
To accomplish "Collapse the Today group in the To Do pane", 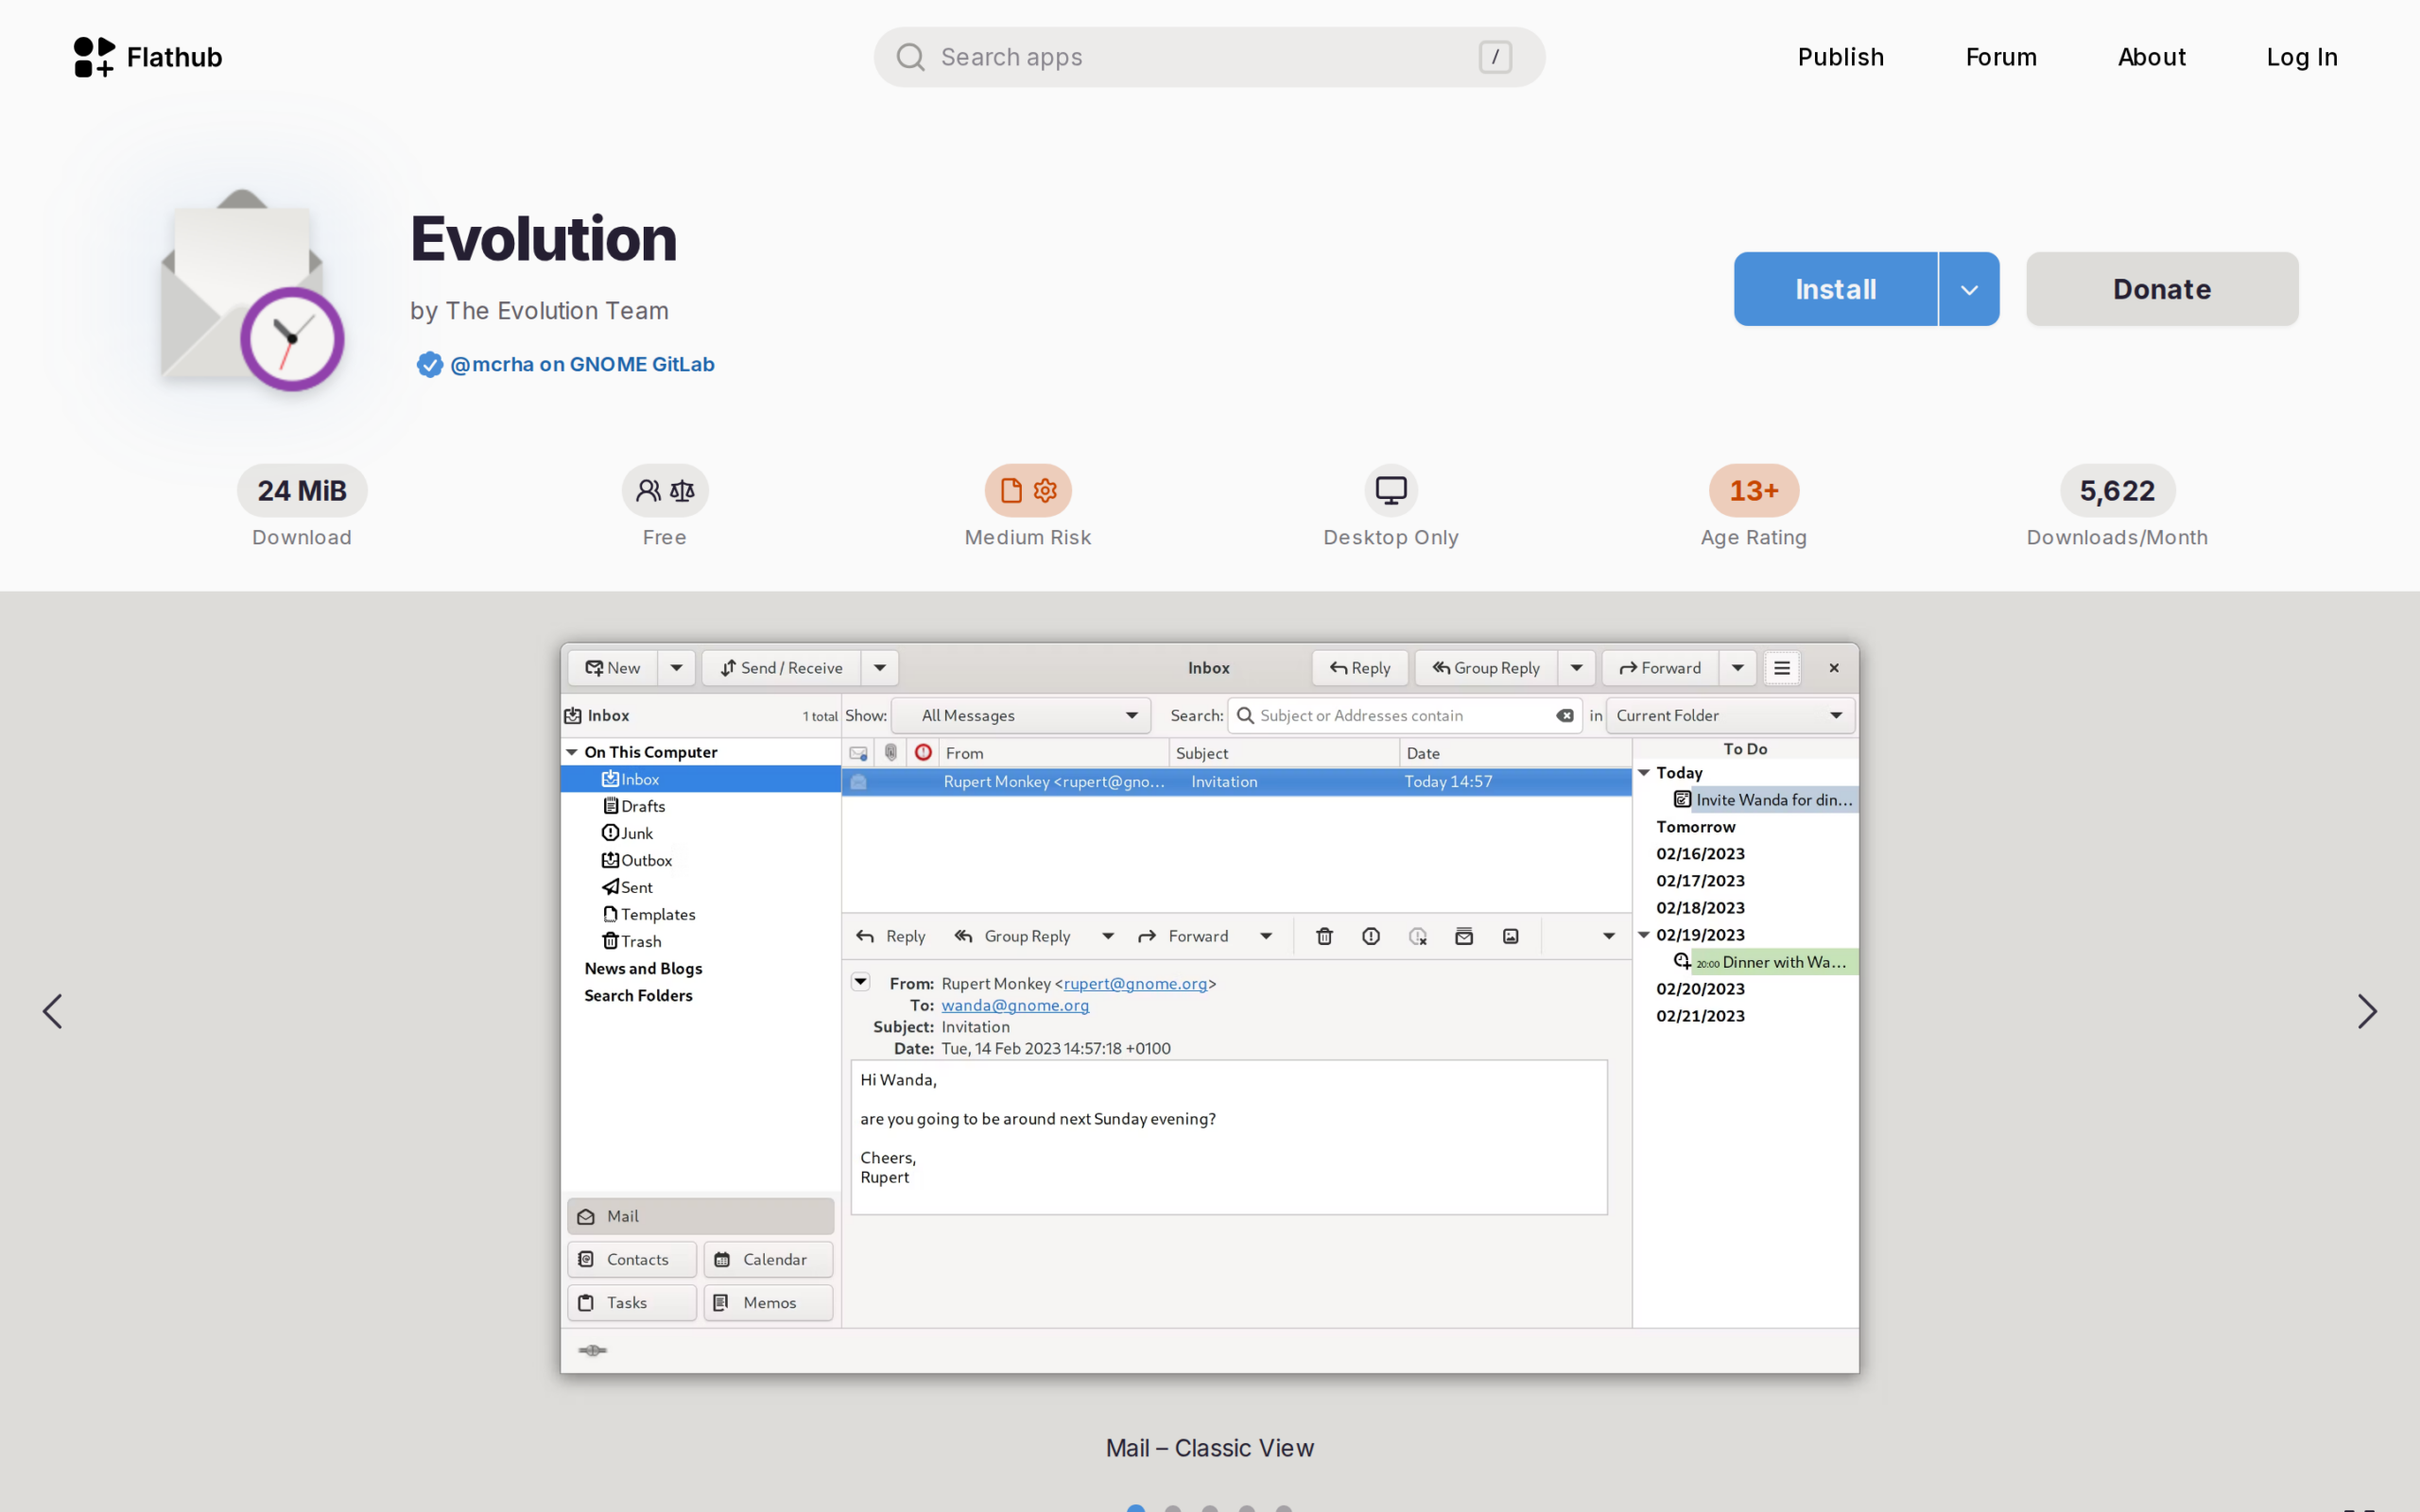I will point(1643,772).
